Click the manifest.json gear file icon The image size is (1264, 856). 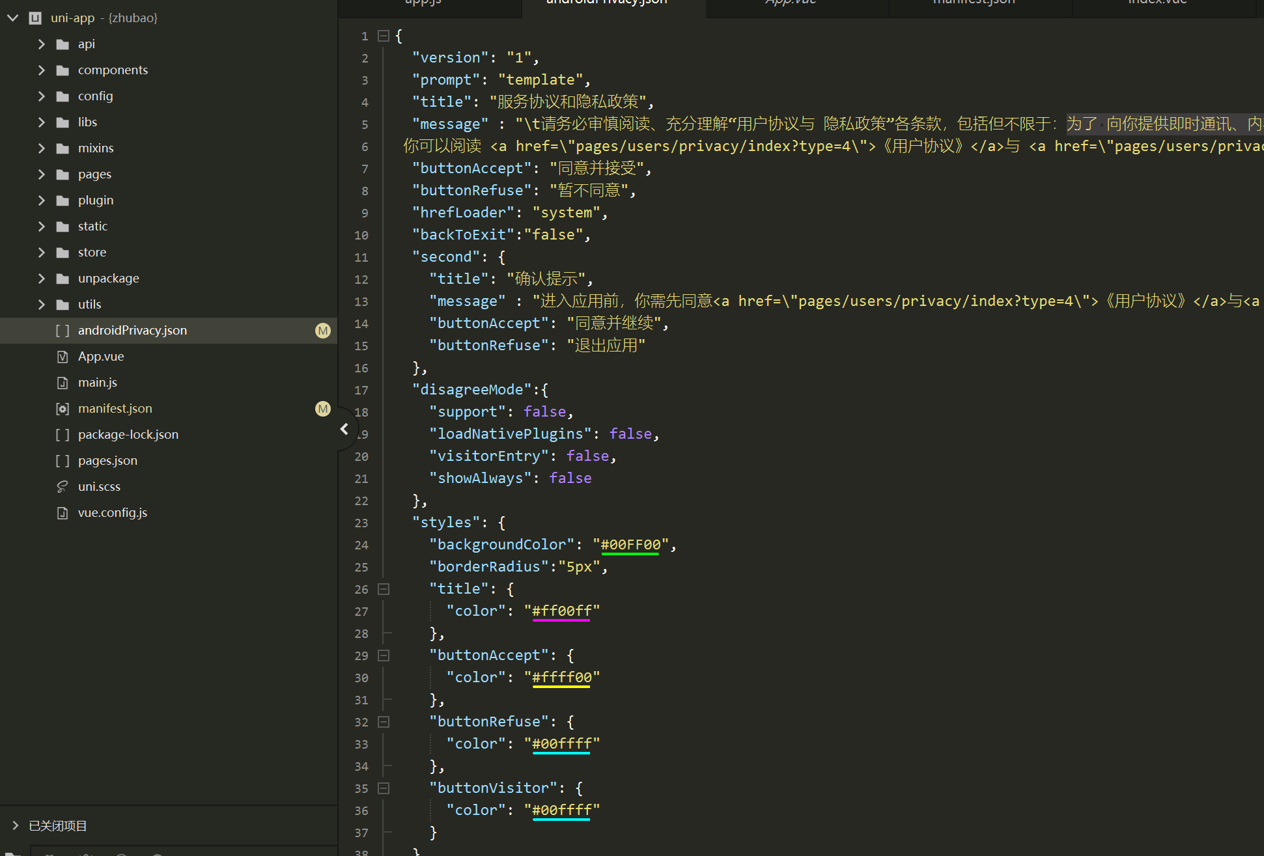pos(63,409)
